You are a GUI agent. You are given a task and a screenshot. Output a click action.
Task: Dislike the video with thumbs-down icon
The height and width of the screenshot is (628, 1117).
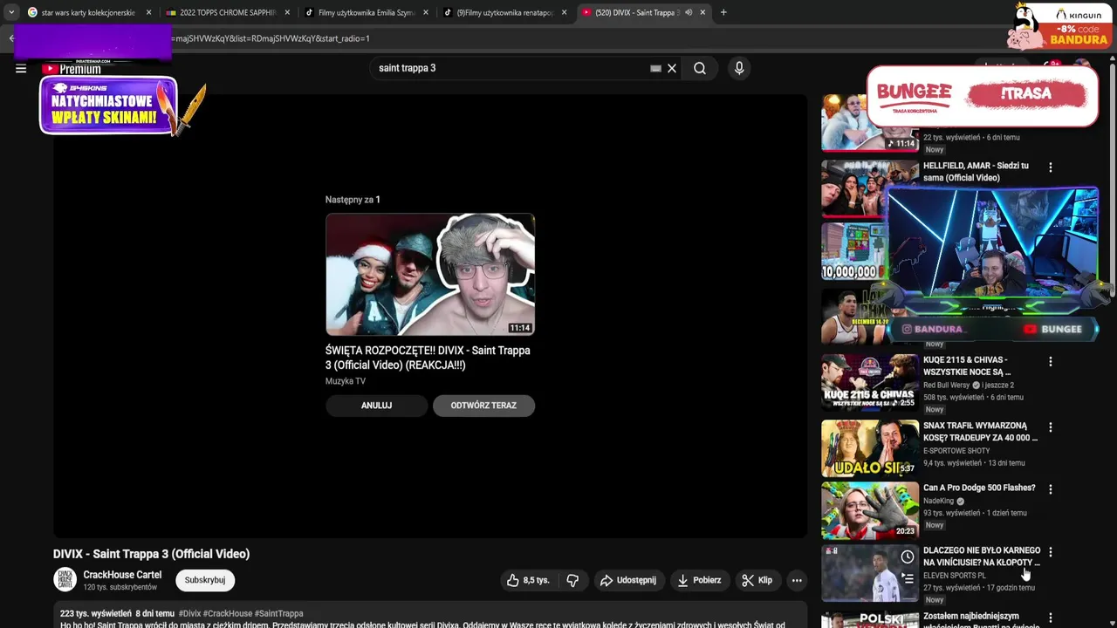[x=572, y=580]
